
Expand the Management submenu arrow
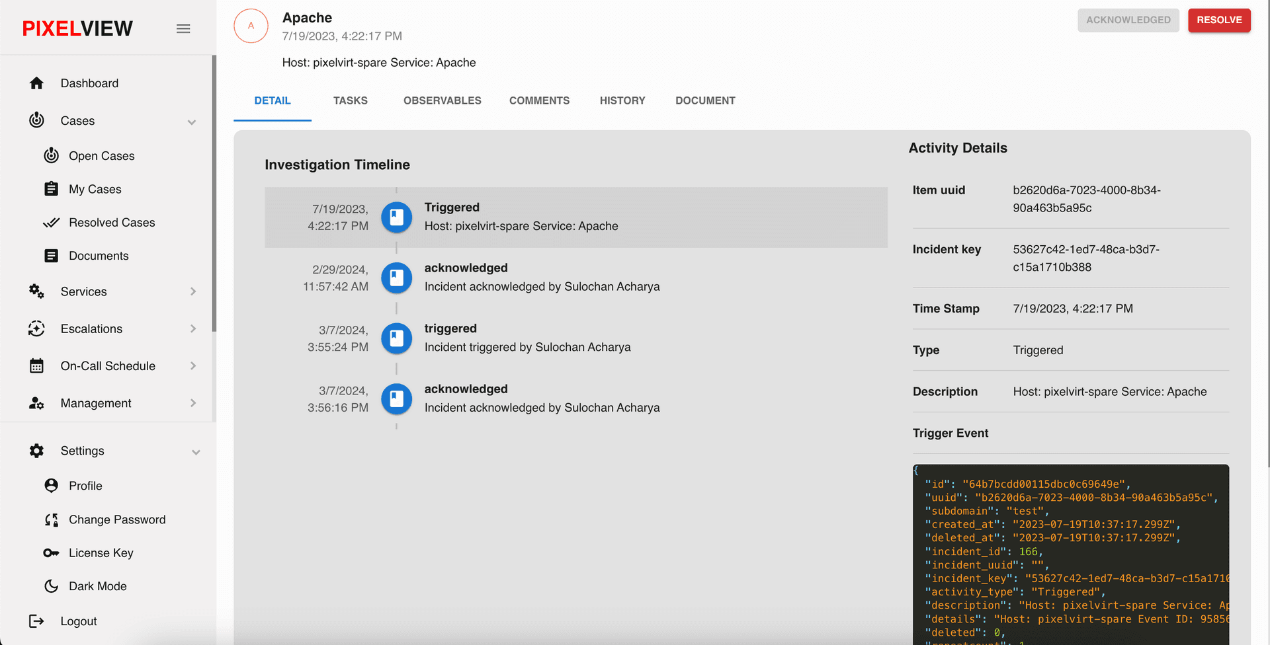pos(193,403)
